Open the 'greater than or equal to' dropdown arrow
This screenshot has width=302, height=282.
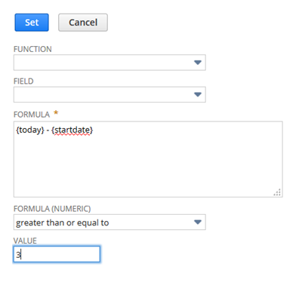[x=198, y=222]
